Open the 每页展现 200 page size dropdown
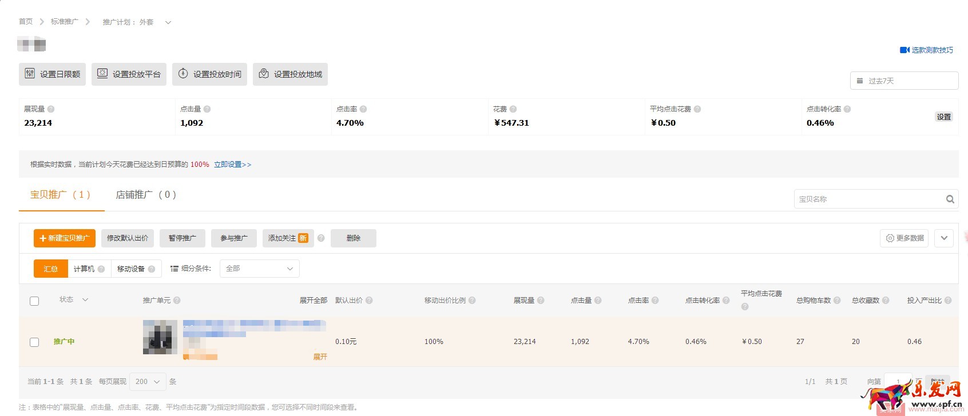 click(148, 382)
